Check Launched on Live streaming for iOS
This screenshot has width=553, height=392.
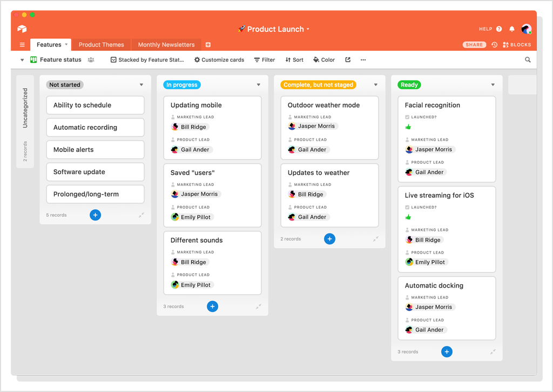coord(409,217)
